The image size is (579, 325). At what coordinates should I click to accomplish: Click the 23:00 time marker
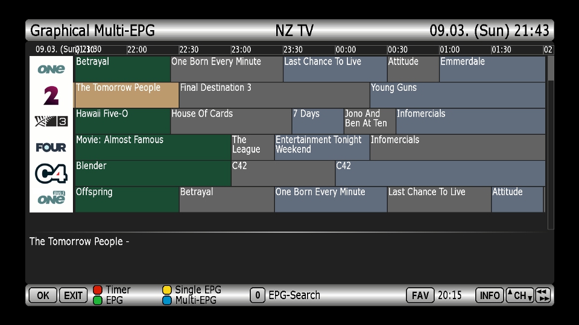click(x=241, y=49)
